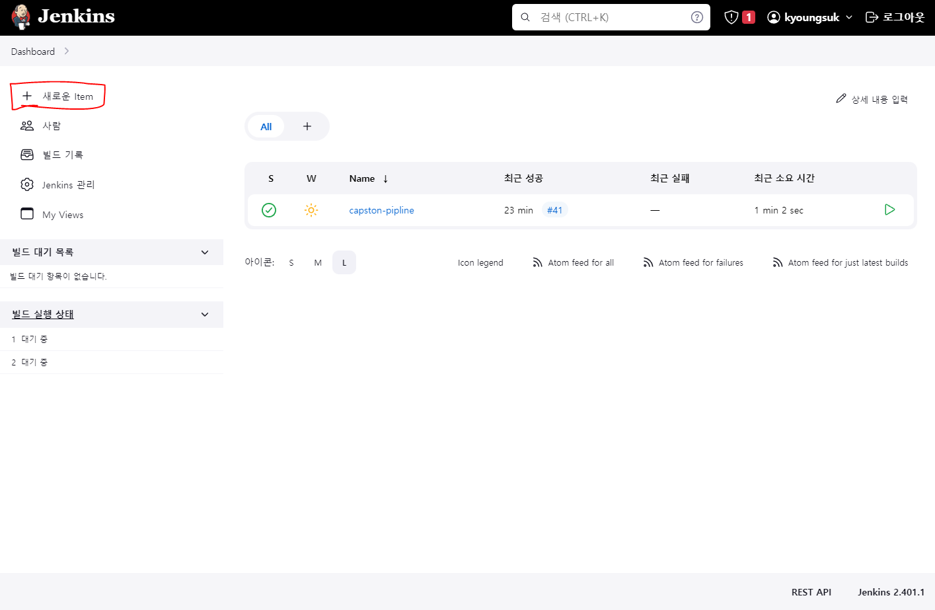Click the user avatar icon beside kyoungsuk
Viewport: 935px width, 610px height.
774,17
